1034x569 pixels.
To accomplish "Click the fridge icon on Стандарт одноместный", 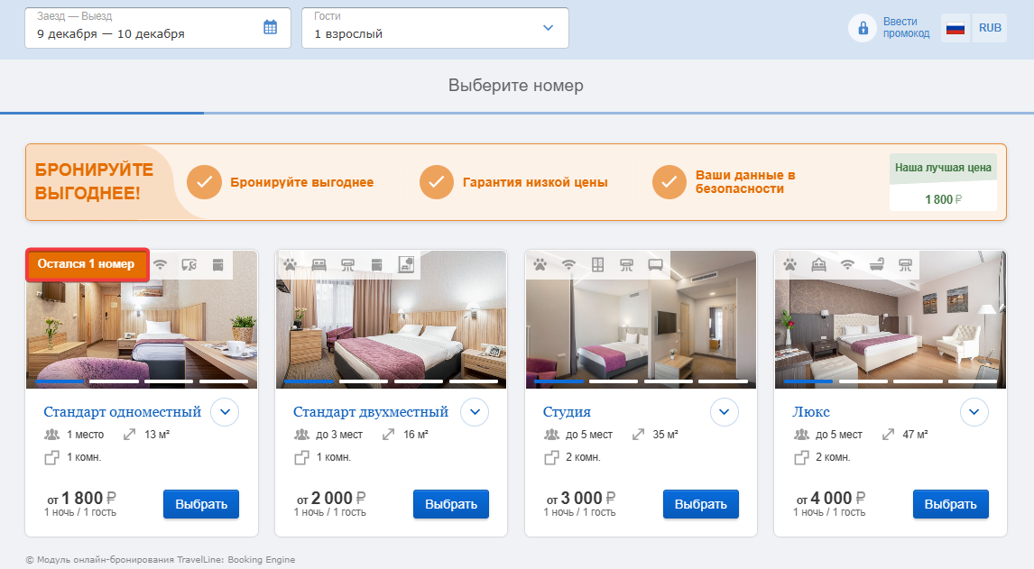I will [217, 265].
